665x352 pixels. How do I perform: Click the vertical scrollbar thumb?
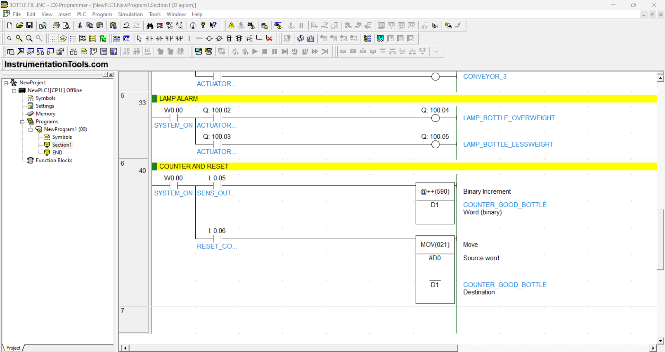pyautogui.click(x=660, y=239)
